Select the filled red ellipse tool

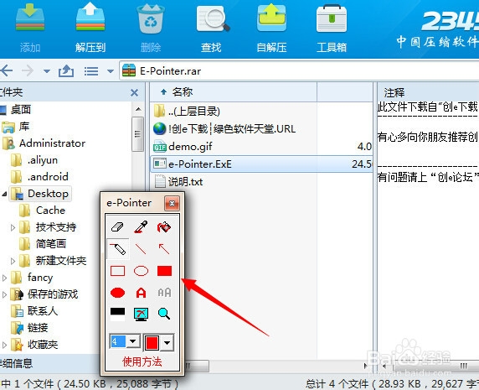click(x=117, y=293)
